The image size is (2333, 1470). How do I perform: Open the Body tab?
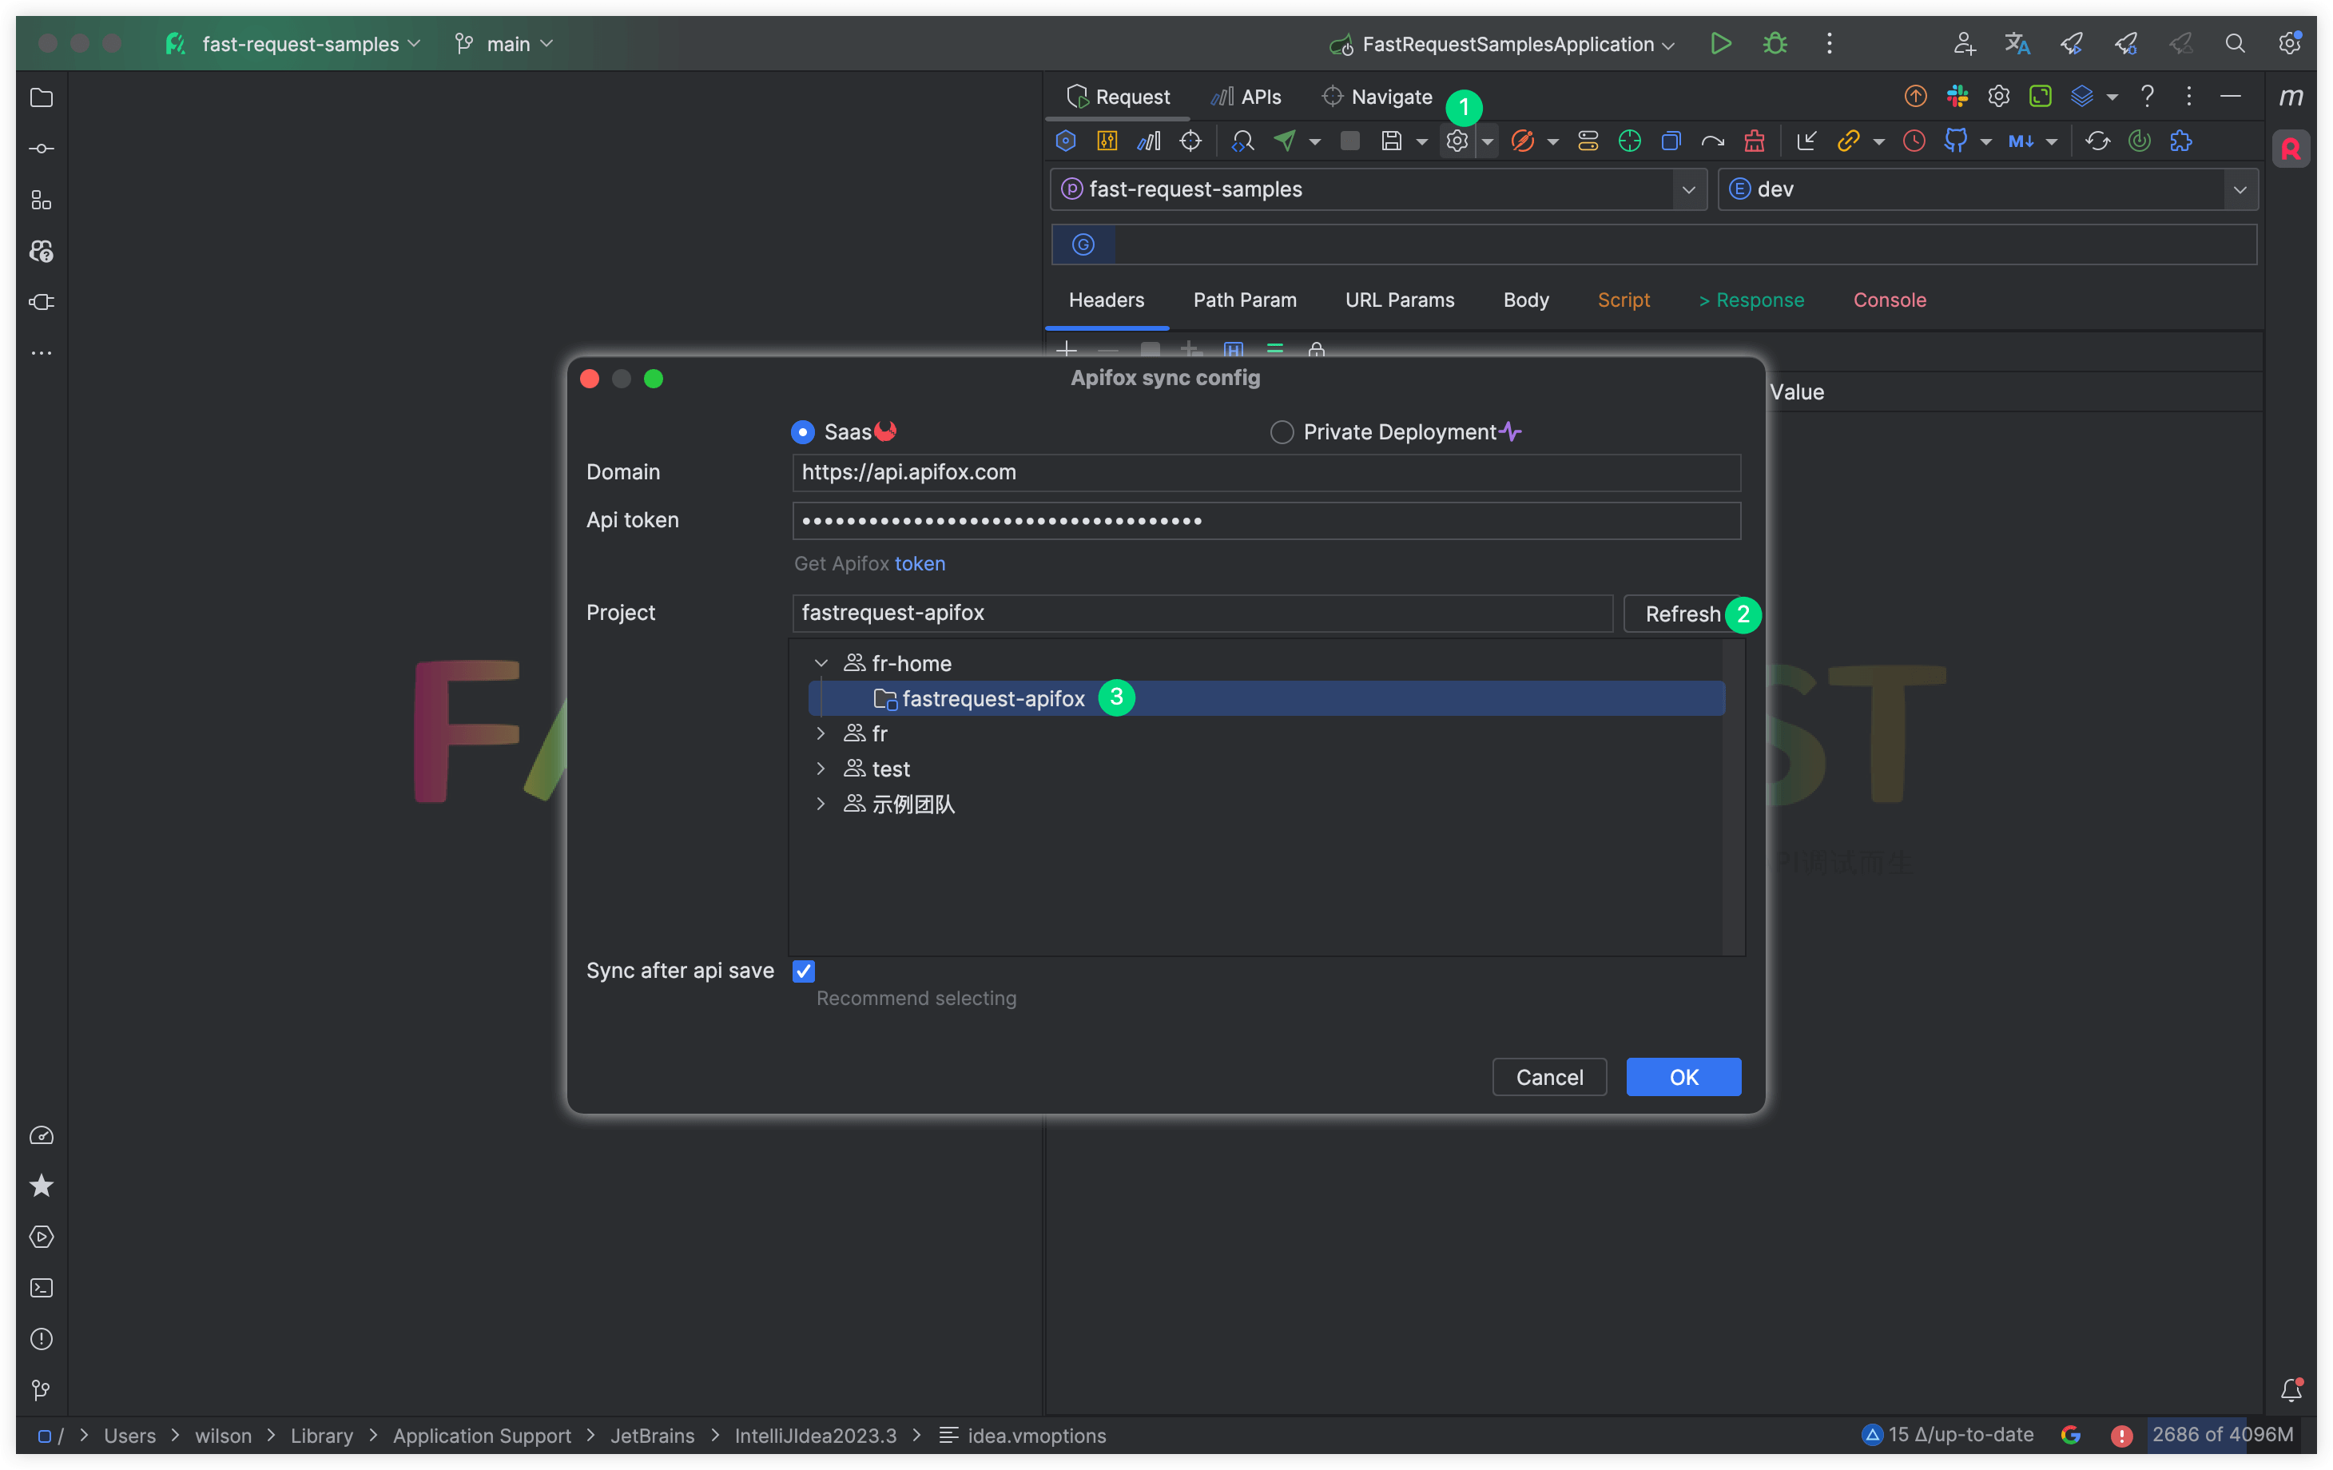(x=1525, y=300)
